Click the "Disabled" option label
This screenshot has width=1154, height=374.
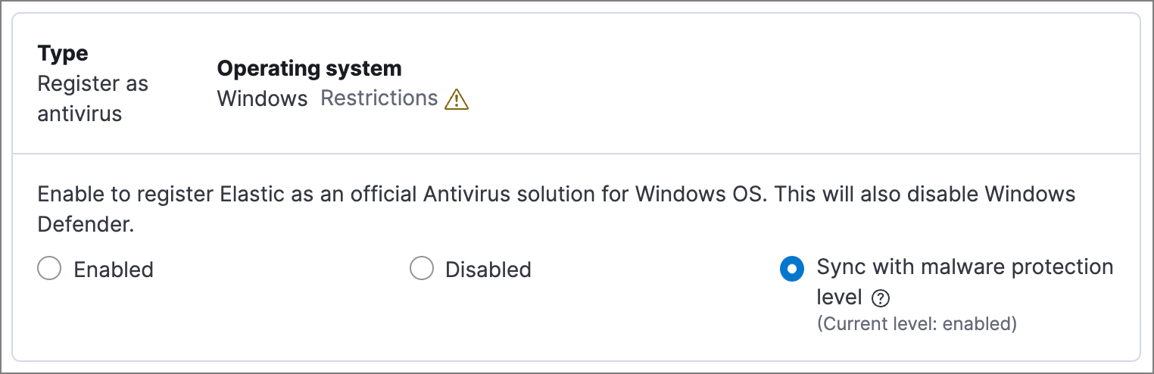click(x=488, y=270)
